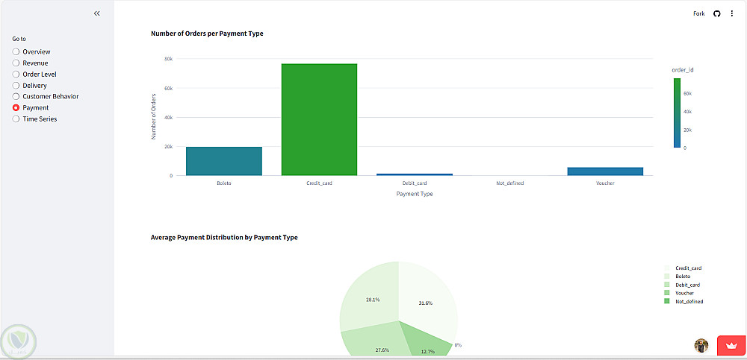Open the three-dot app menu
The width and height of the screenshot is (747, 360).
[x=732, y=13]
